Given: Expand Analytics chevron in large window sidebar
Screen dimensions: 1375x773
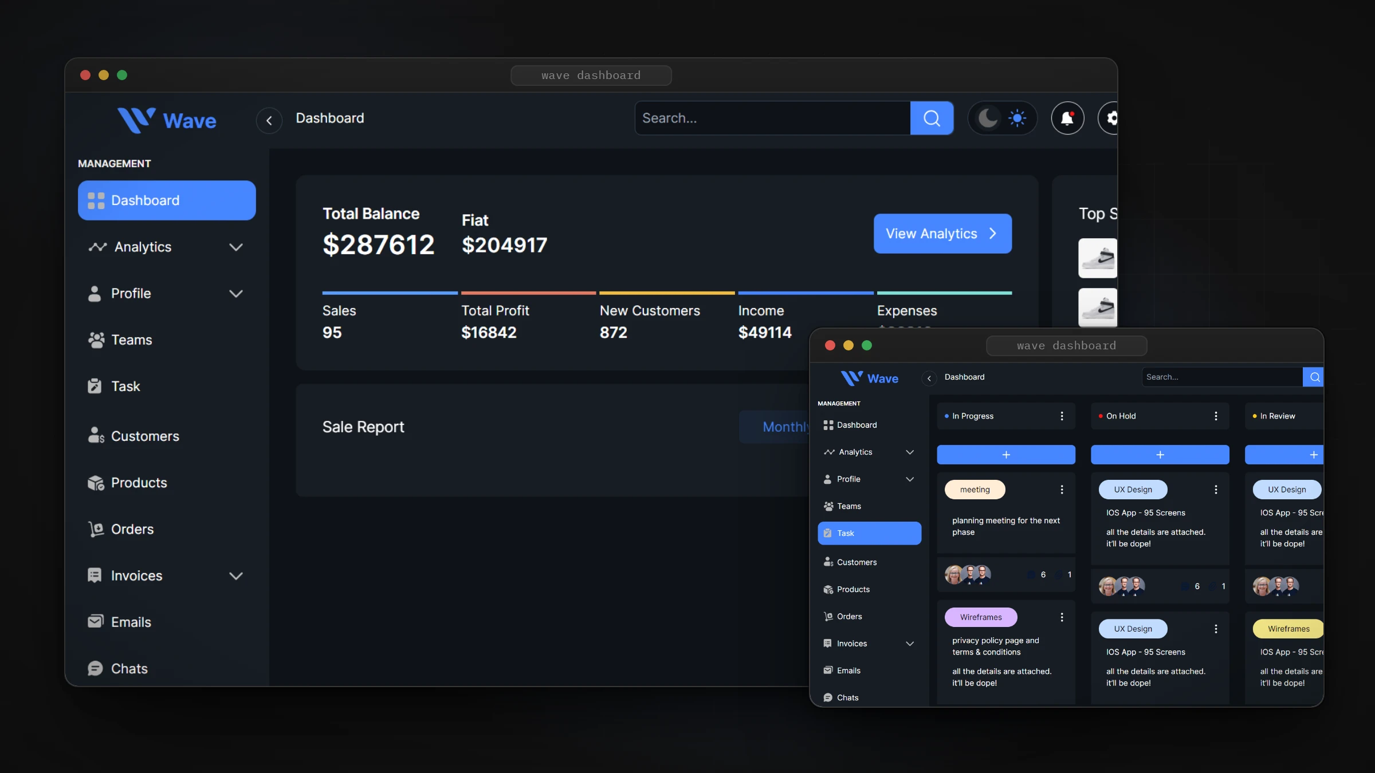Looking at the screenshot, I should coord(236,247).
